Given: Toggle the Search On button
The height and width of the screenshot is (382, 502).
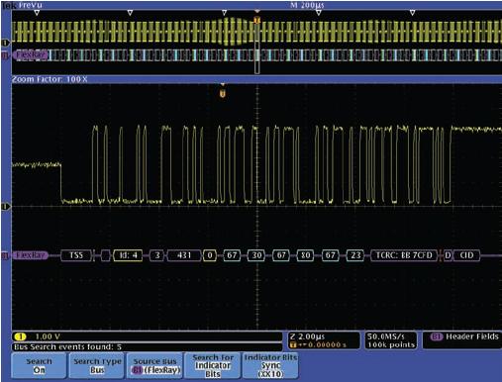Looking at the screenshot, I should pyautogui.click(x=40, y=365).
